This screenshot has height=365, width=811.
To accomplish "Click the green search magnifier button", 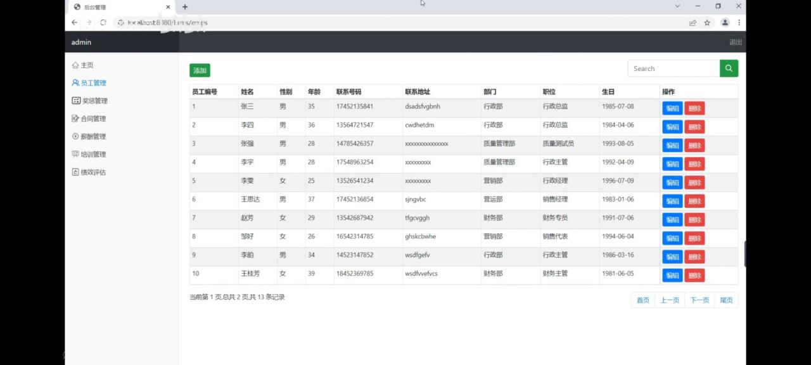I will coord(729,68).
